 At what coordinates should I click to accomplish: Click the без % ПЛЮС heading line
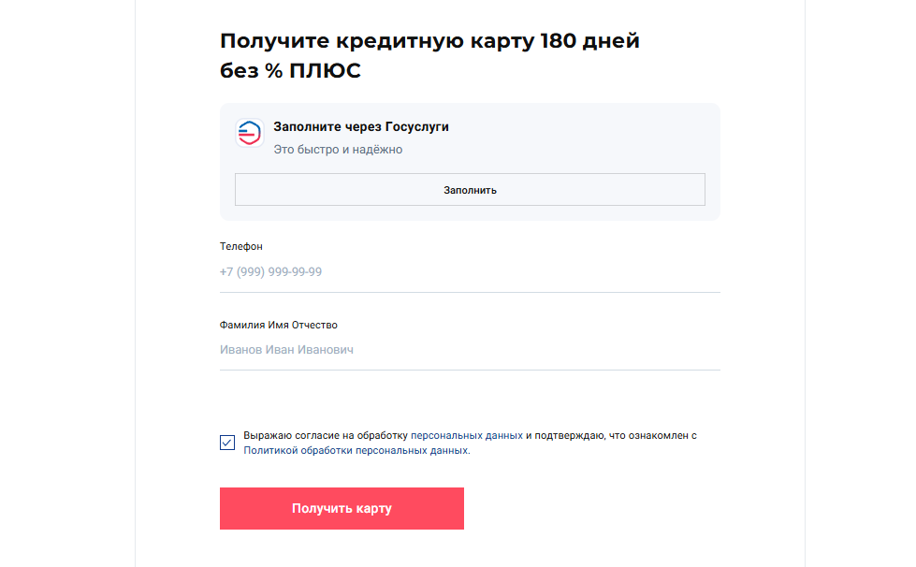(290, 71)
